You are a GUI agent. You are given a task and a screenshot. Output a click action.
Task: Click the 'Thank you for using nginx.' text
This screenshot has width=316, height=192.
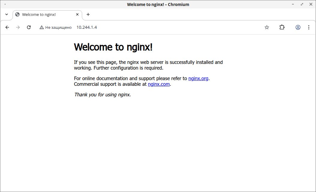(102, 94)
